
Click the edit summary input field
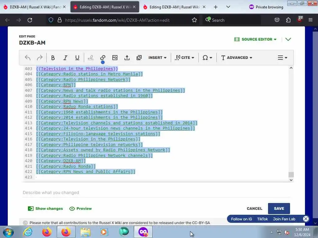pyautogui.click(x=157, y=193)
